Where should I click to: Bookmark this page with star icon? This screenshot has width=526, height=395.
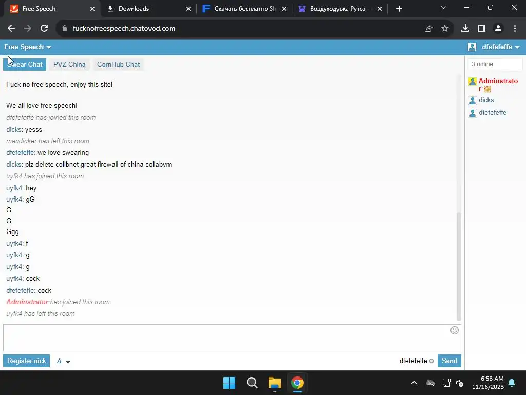[x=445, y=29]
